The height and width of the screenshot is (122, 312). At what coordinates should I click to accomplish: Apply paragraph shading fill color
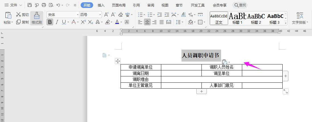190,22
